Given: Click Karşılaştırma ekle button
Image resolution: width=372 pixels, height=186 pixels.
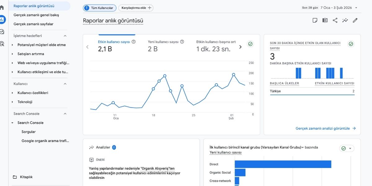Looking at the screenshot, I should [x=136, y=8].
